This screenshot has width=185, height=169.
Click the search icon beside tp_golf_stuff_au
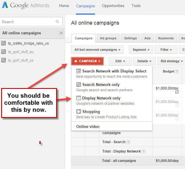tap(4, 52)
